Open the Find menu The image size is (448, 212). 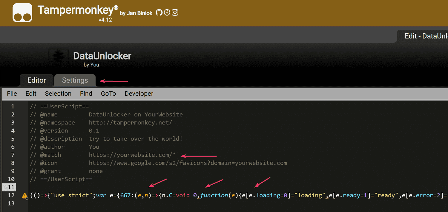click(86, 93)
